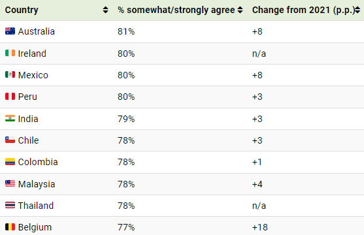364x235 pixels.
Task: Click the Colombia flag icon
Action: (10, 162)
